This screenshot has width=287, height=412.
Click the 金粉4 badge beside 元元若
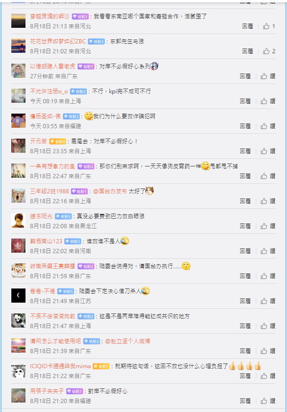57,141
